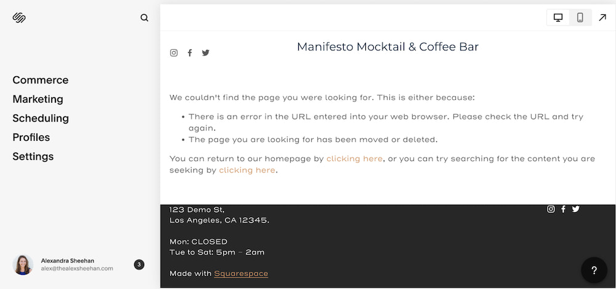Click the header Instagram icon
The image size is (616, 289).
coord(174,53)
